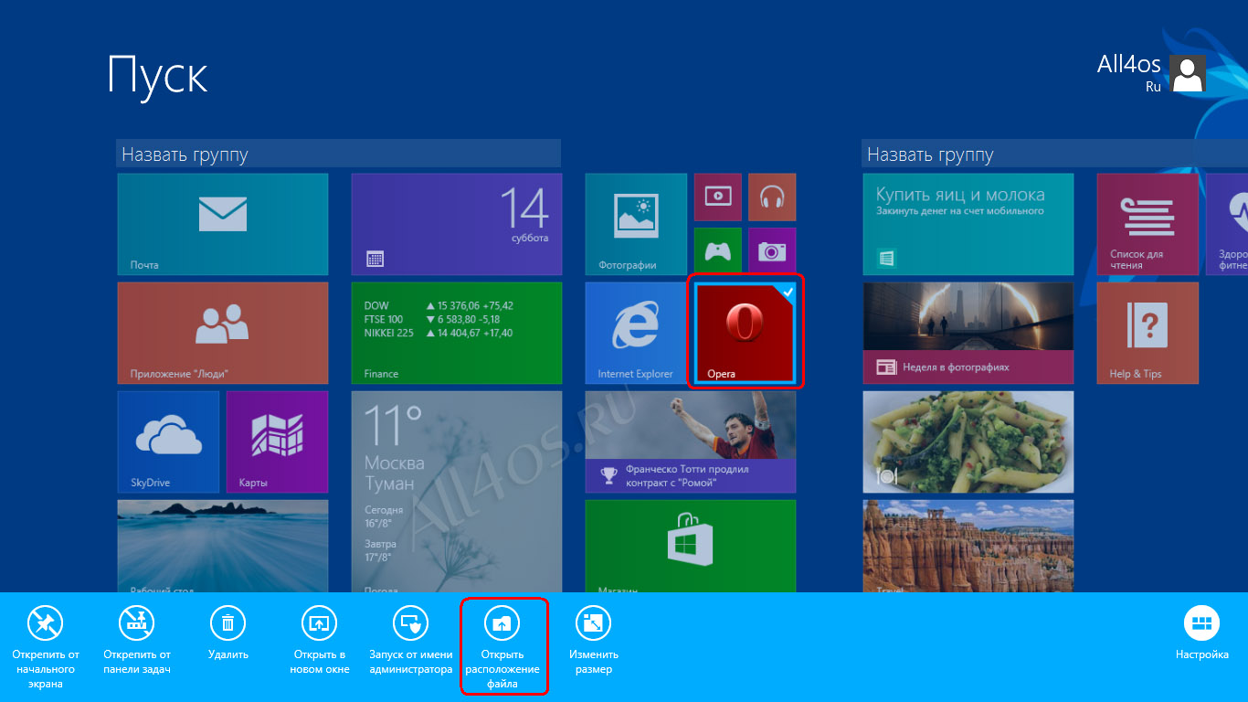Click Открыть в новом окне

[320, 640]
